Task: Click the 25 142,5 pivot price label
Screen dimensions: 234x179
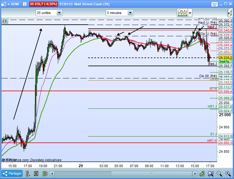Action: point(226,82)
